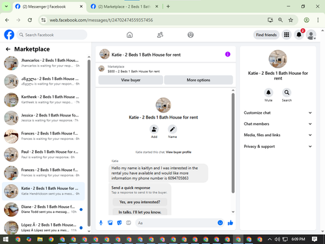This screenshot has width=325, height=244.
Task: Click the install app icon in the address bar
Action: (270, 20)
